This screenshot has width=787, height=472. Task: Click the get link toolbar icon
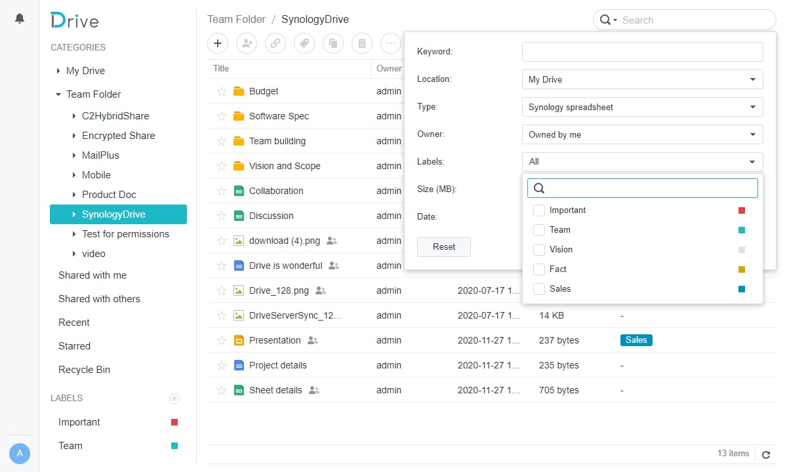tap(275, 43)
